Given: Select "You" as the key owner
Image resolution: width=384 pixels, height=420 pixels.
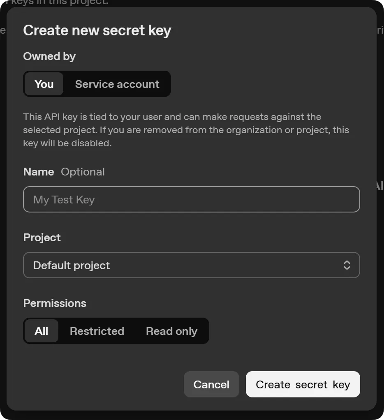Looking at the screenshot, I should (44, 84).
